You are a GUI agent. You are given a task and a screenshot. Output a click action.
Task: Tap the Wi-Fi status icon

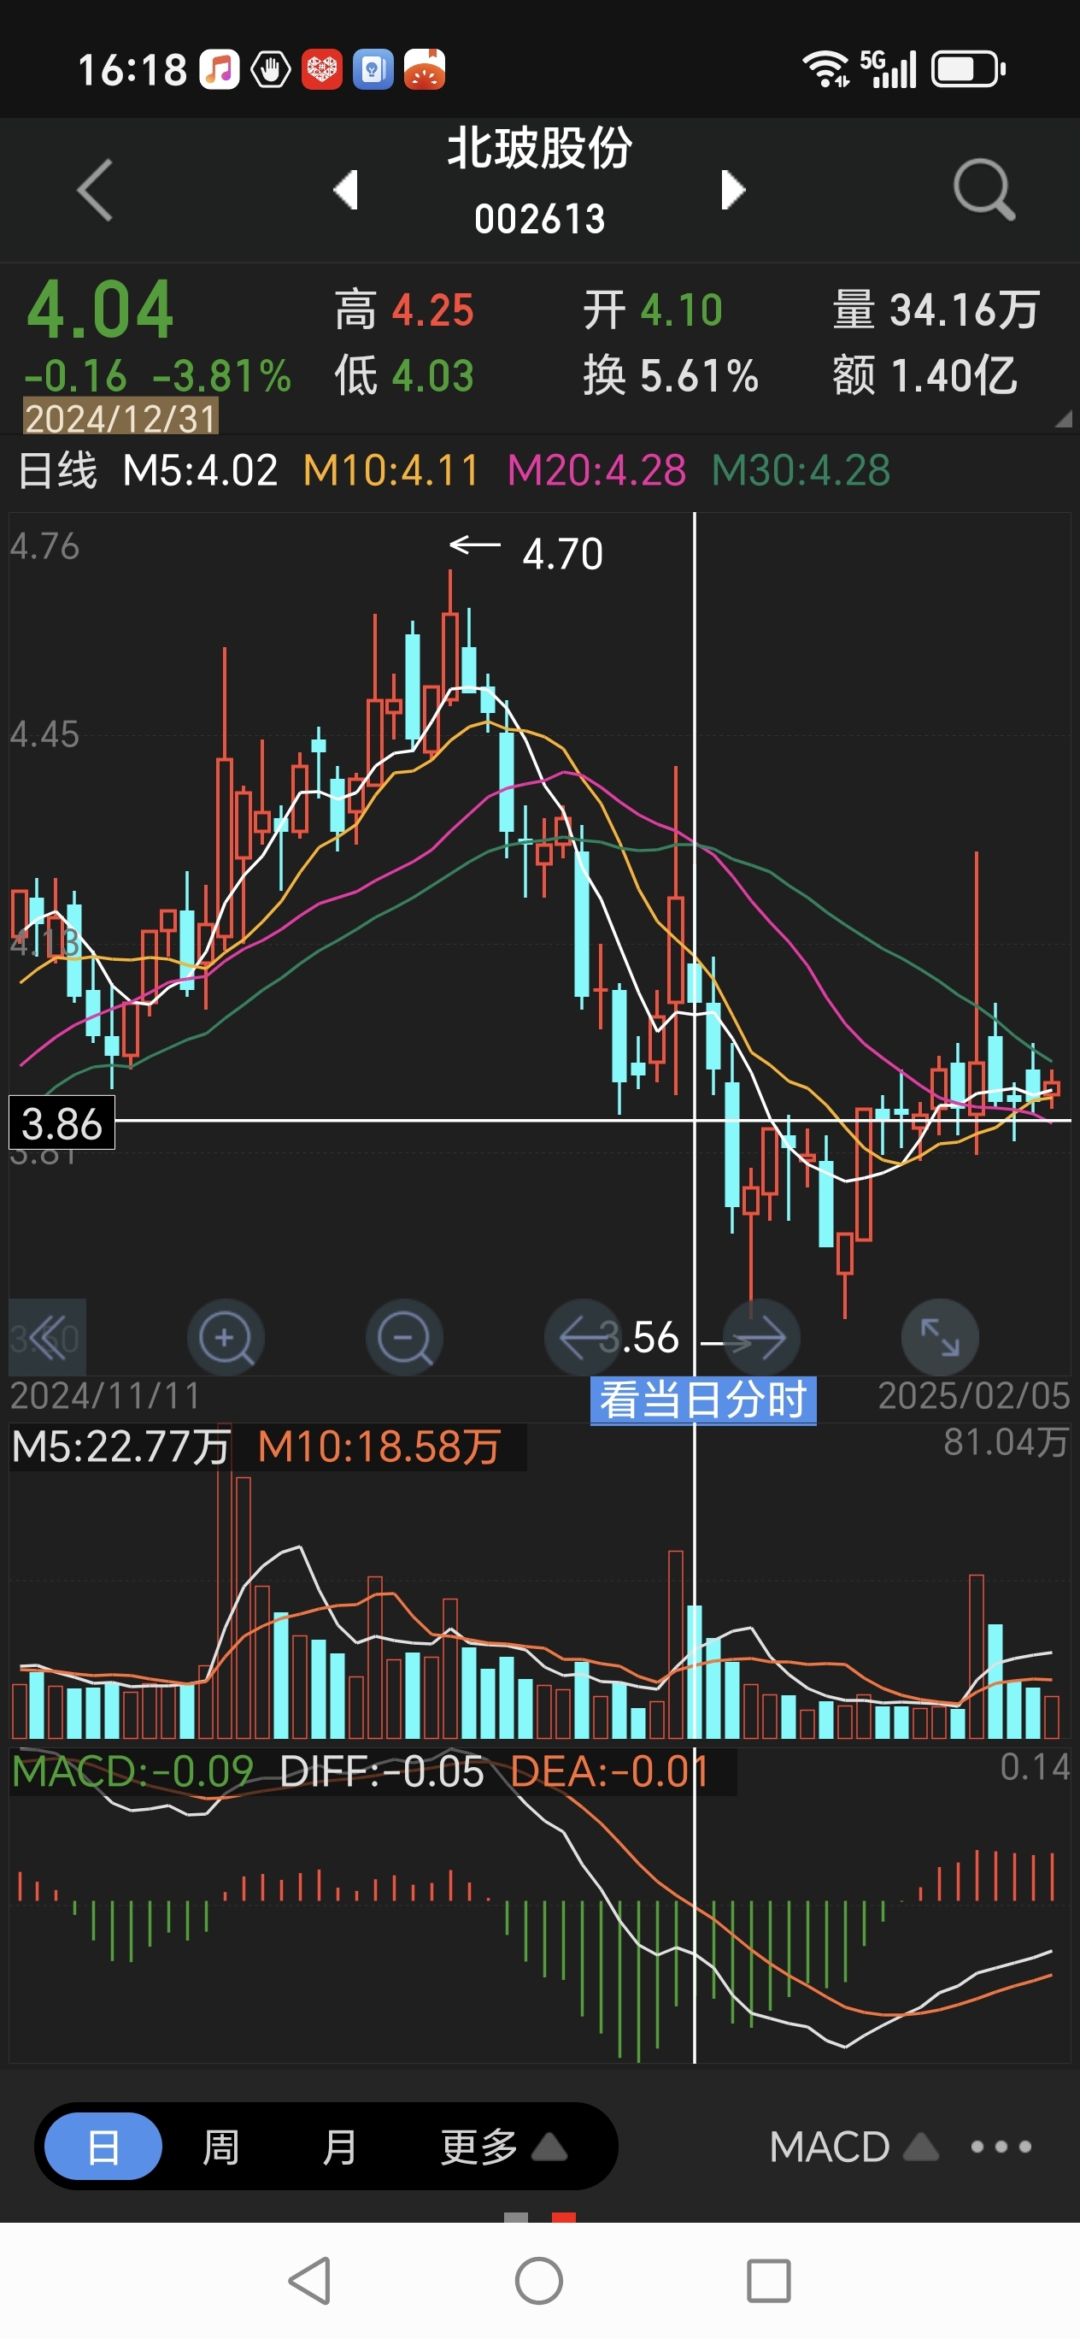pos(825,69)
